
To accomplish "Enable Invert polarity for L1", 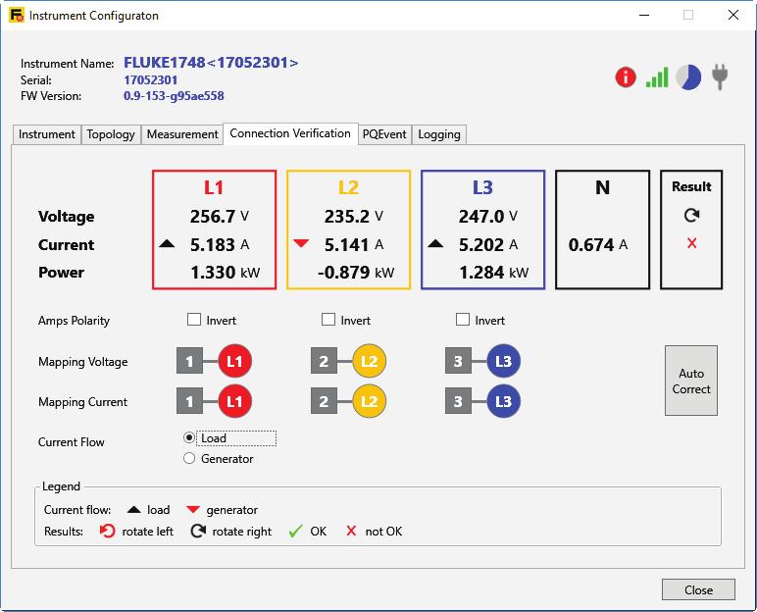I will pos(194,320).
